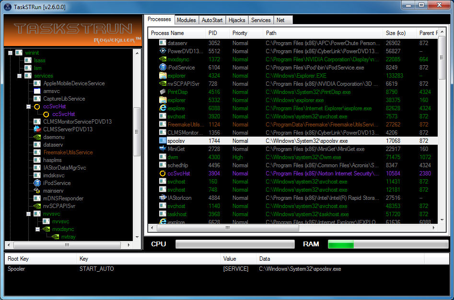This screenshot has height=300, width=454.
Task: Click the process list vertical scrollbar thumb
Action: [x=442, y=58]
